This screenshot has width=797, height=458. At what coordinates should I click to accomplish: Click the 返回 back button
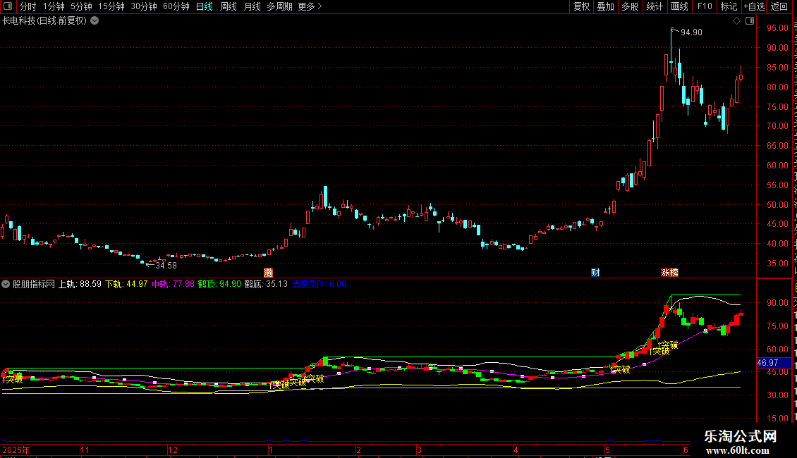point(779,6)
